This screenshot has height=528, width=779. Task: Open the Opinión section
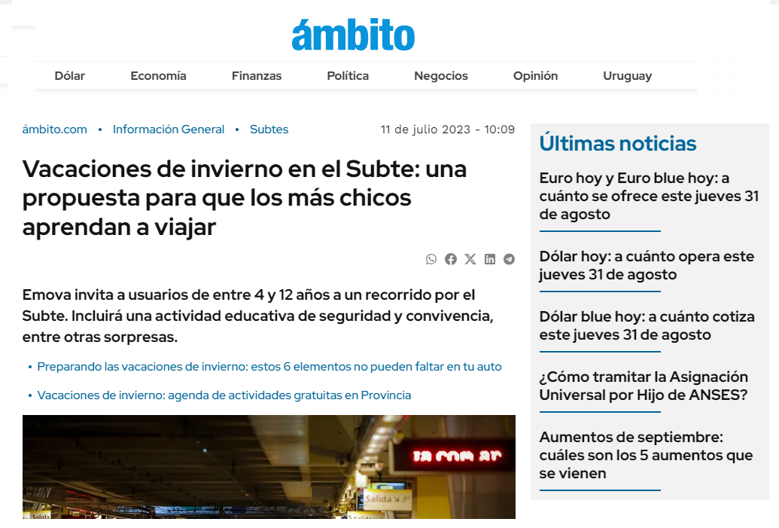535,76
